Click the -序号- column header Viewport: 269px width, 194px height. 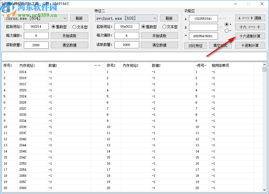202,65
